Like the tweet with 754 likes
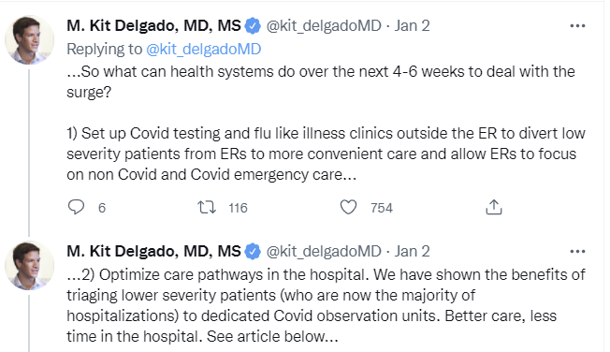 tap(348, 207)
